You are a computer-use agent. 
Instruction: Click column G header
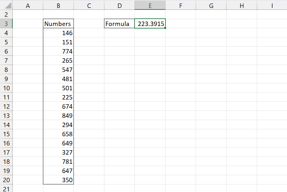211,5
